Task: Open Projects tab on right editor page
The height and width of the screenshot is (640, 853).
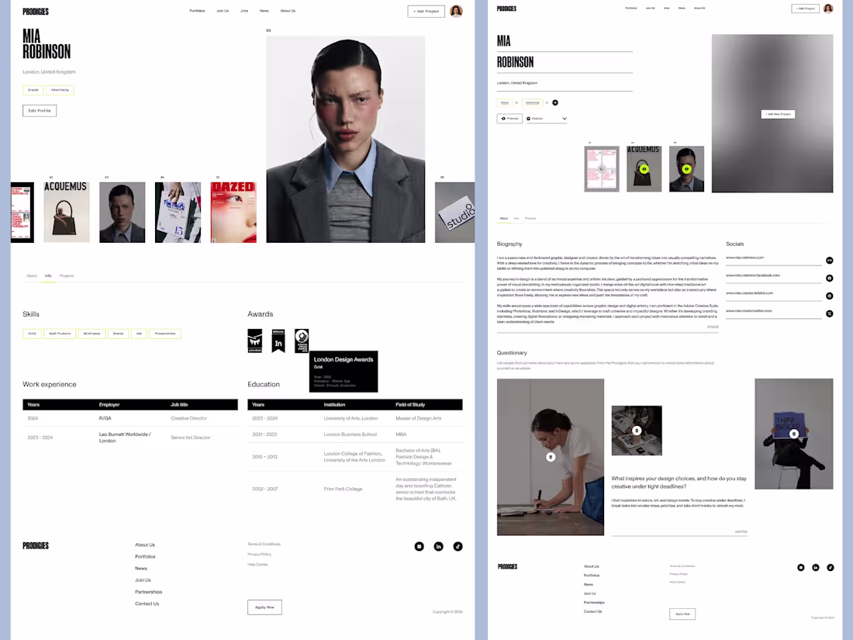Action: [x=530, y=218]
